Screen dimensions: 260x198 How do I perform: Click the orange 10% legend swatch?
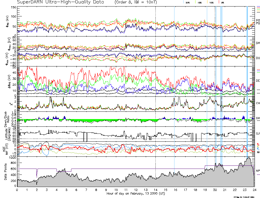click(x=207, y=2)
